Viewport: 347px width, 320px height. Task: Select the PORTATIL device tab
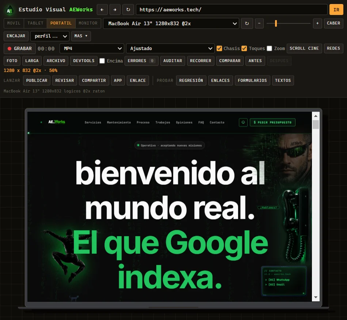pyautogui.click(x=61, y=23)
